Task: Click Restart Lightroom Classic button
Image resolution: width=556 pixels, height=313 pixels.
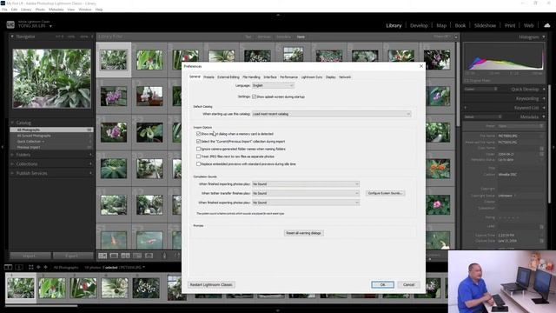Action: 211,284
